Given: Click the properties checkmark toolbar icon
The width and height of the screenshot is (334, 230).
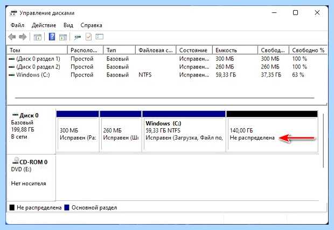Looking at the screenshot, I should tap(88, 37).
